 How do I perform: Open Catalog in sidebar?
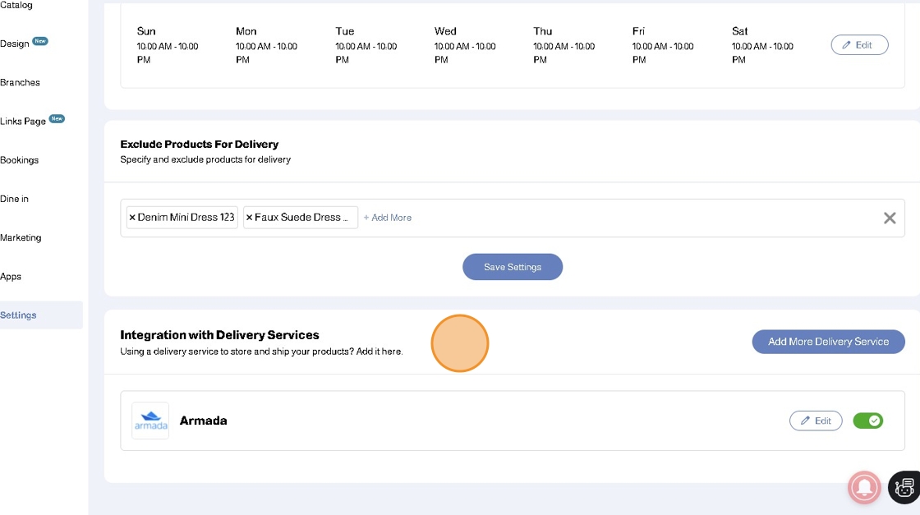click(16, 5)
